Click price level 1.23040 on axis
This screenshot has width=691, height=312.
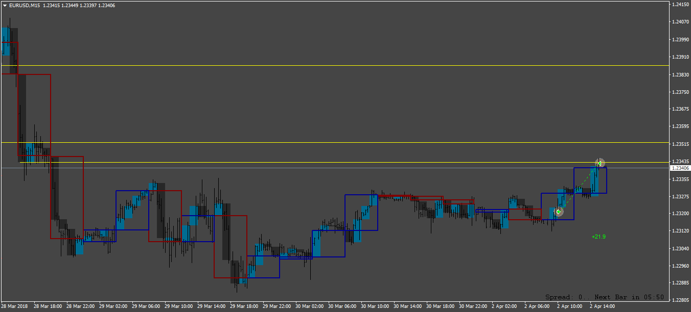click(680, 248)
